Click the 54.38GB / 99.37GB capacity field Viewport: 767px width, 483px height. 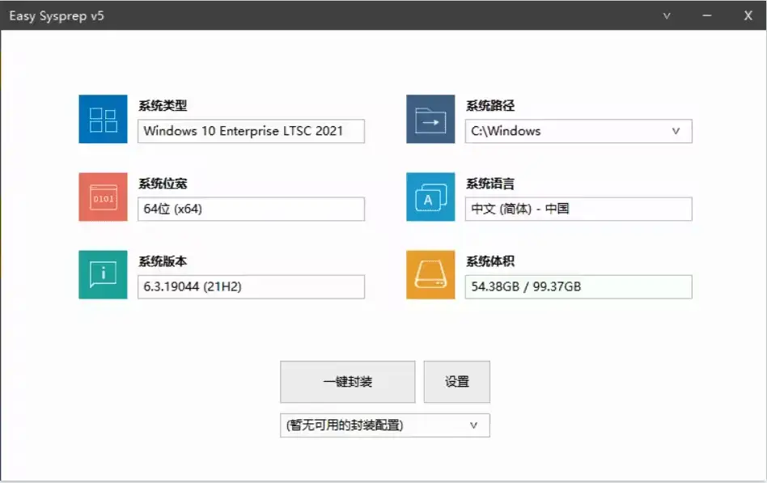(578, 286)
